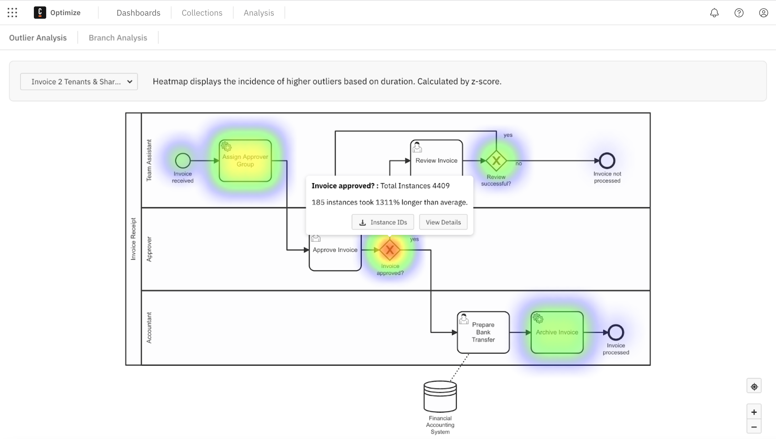The width and height of the screenshot is (776, 439).
Task: Click the Dashboards navigation menu item
Action: 138,12
